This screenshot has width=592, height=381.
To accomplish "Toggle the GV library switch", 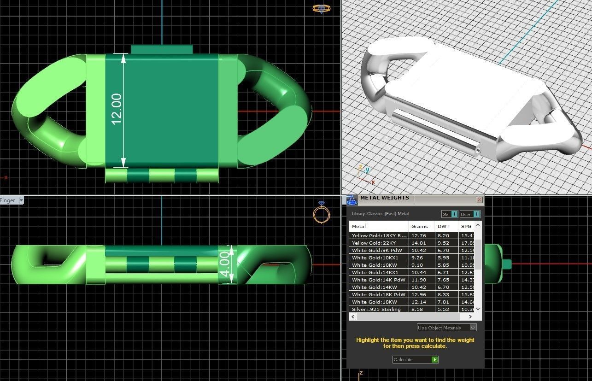I will [x=450, y=214].
